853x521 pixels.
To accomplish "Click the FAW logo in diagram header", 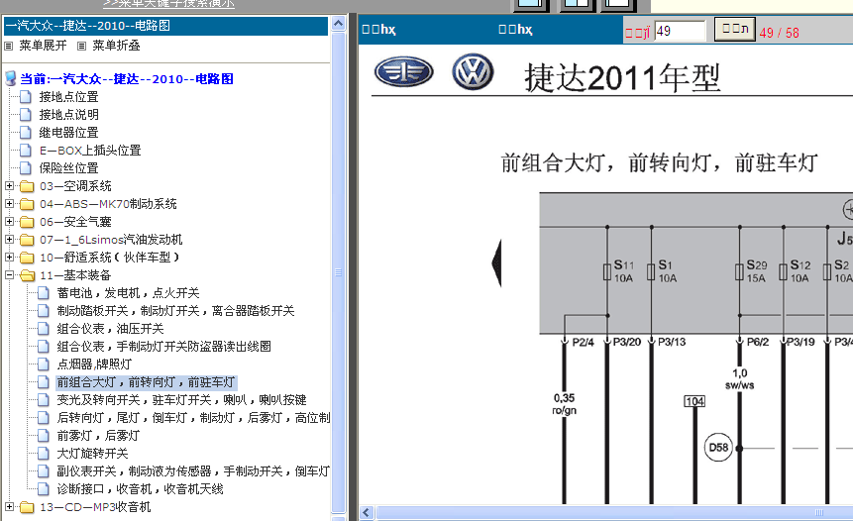I will coord(404,72).
